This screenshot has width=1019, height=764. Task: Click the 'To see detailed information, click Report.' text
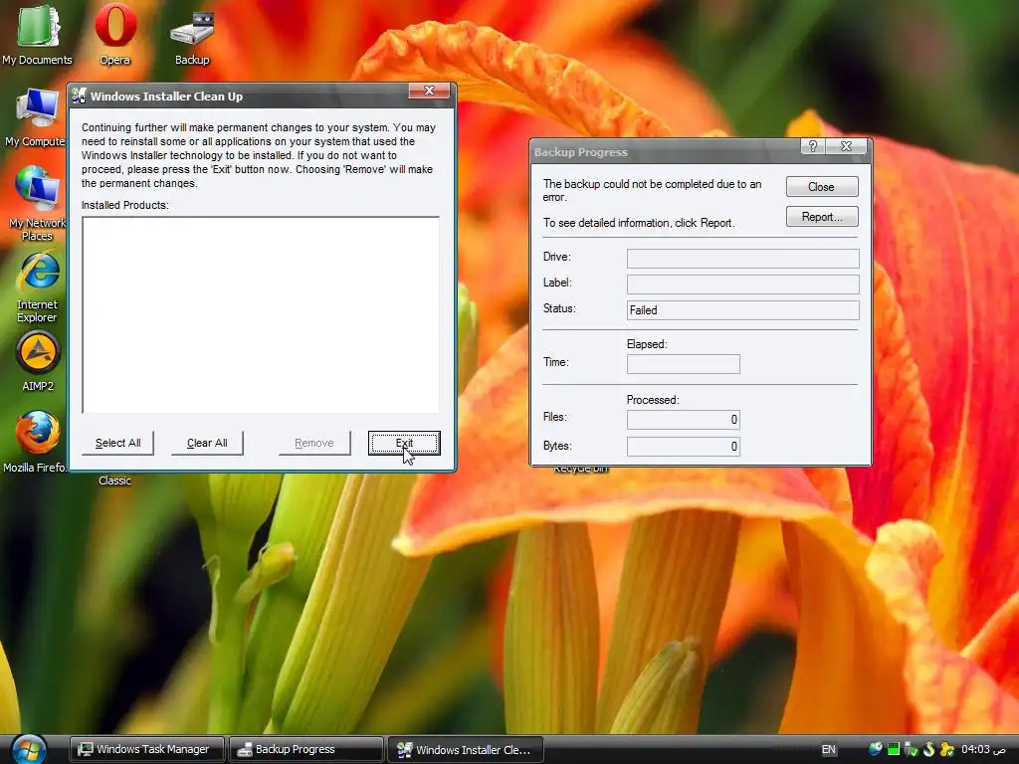tap(639, 223)
